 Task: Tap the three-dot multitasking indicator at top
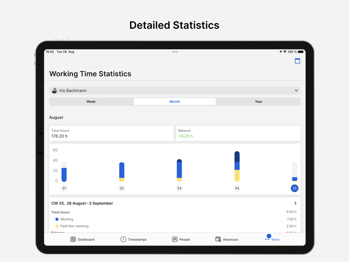(175, 52)
